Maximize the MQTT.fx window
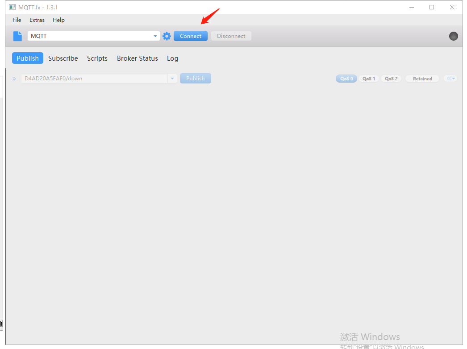The width and height of the screenshot is (467, 349). 432,7
